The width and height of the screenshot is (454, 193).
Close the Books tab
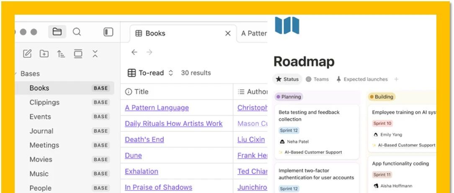tap(228, 33)
